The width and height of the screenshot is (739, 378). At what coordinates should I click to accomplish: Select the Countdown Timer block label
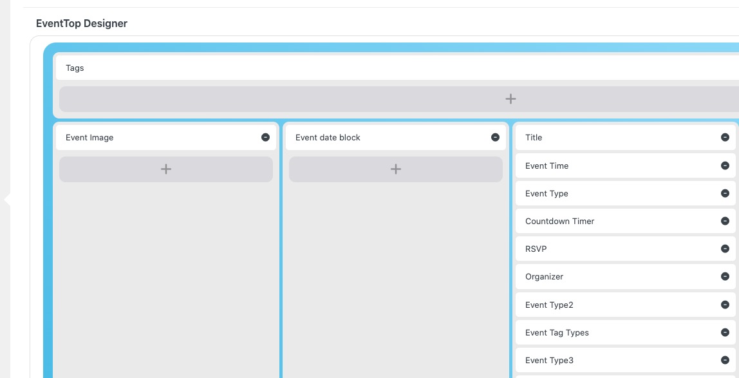point(559,222)
